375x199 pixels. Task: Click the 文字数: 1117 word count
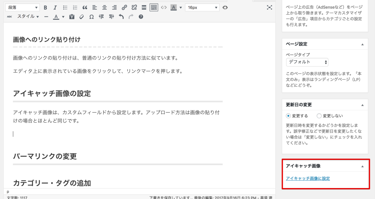coord(17,197)
